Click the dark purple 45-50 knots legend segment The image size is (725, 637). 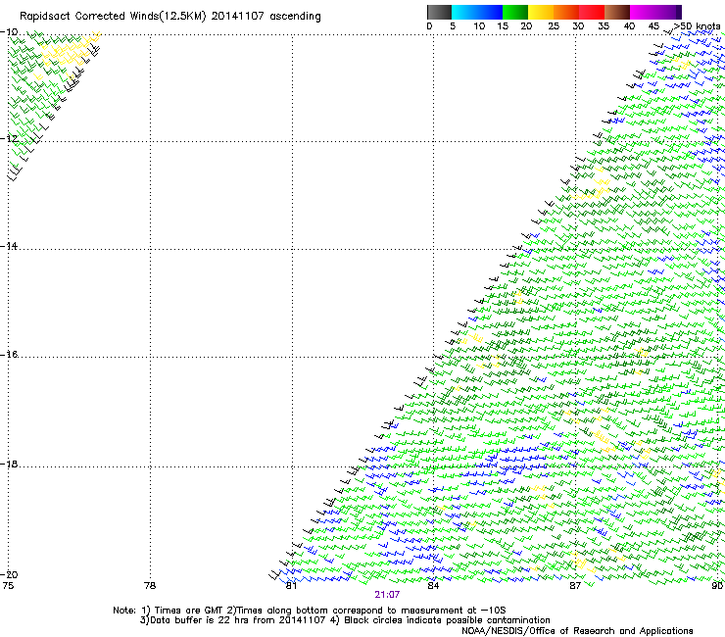(668, 12)
